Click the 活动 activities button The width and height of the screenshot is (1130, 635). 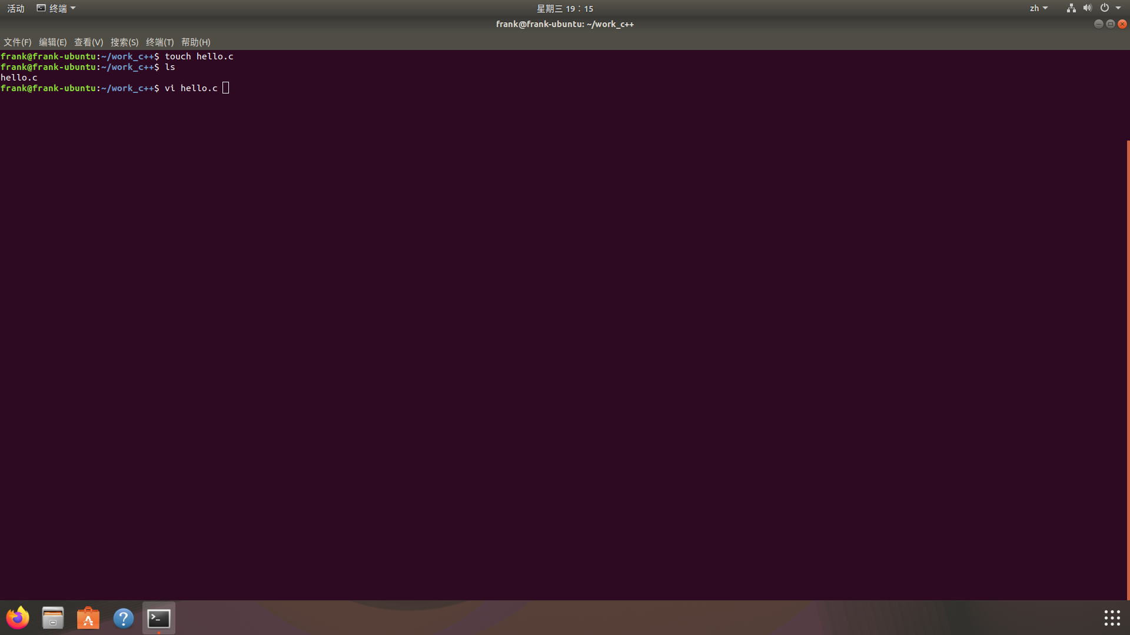(16, 8)
